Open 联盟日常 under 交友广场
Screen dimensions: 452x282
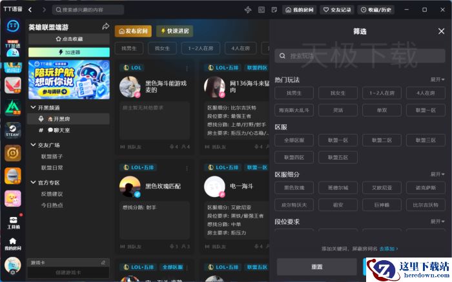[52, 167]
